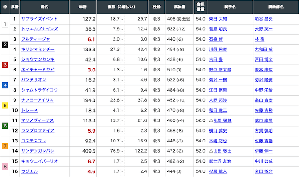Open jockey link 菅原 明良
The height and width of the screenshot is (177, 299).
[x=218, y=29]
